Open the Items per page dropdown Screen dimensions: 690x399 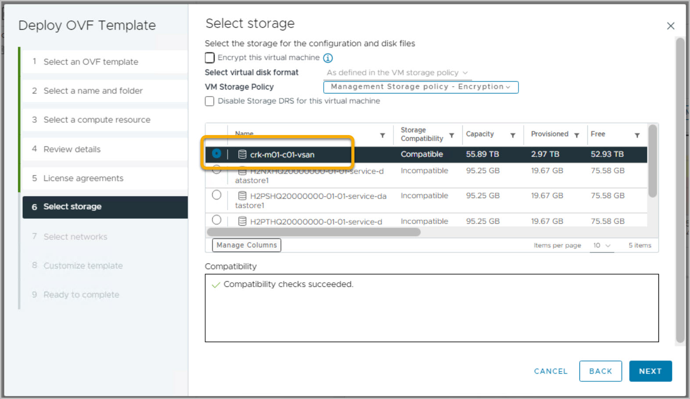tap(601, 246)
